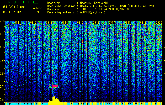
Task: Click the 0920 time marker
Action: coord(159,23)
